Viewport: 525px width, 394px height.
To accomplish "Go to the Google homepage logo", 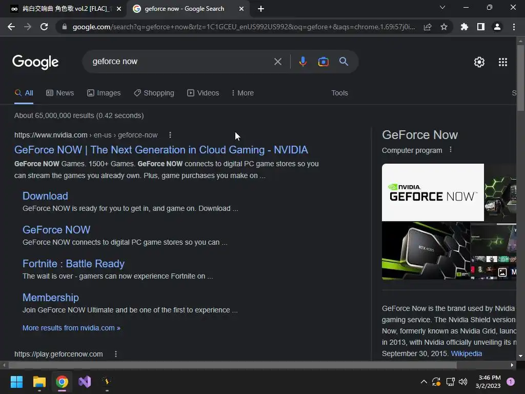I will tap(35, 62).
